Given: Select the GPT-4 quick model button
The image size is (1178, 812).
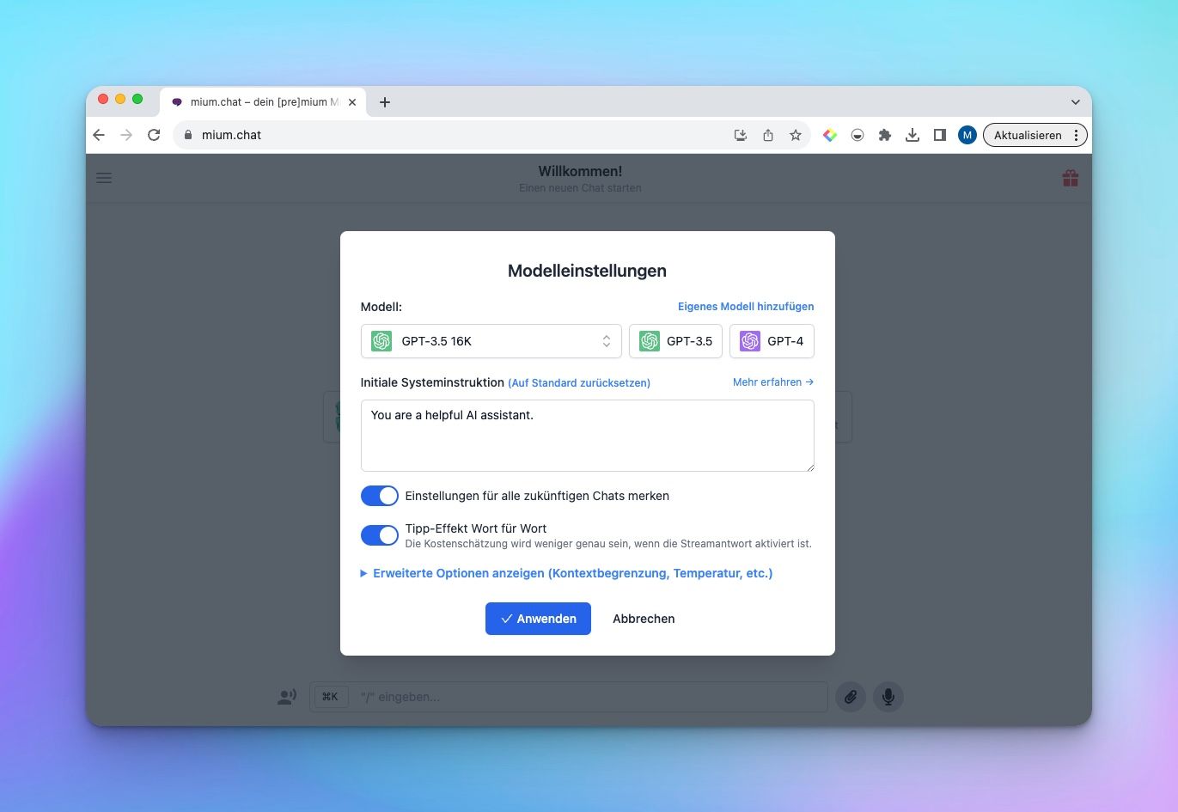Looking at the screenshot, I should pyautogui.click(x=772, y=341).
